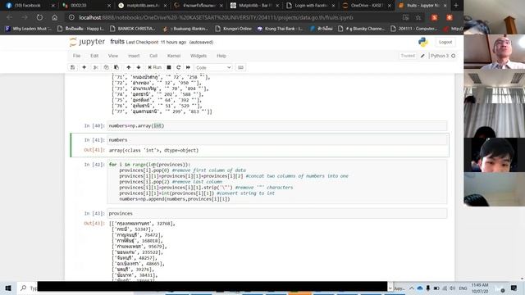Switch to the OneDrive browser tab
The height and width of the screenshot is (295, 525).
click(x=367, y=6)
